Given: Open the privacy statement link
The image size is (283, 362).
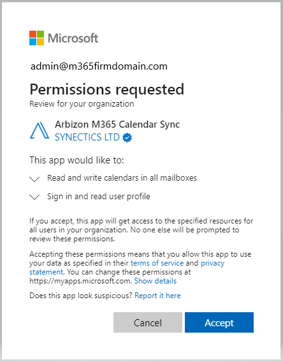Looking at the screenshot, I should [x=212, y=263].
